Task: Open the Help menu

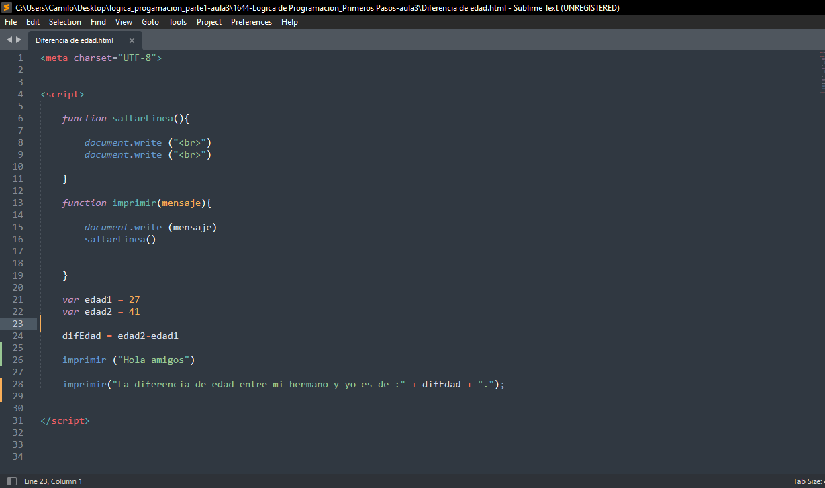Action: pos(289,22)
